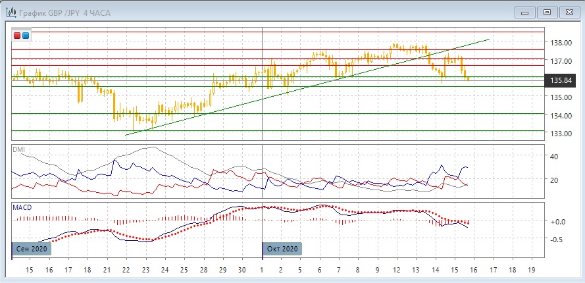Click the red square icon on the chart
The image size is (585, 283).
17,36
